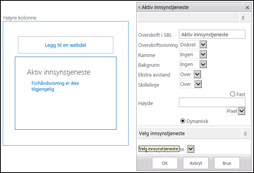Collapse the Velg innsynstjeneste section chevron

(x=245, y=134)
